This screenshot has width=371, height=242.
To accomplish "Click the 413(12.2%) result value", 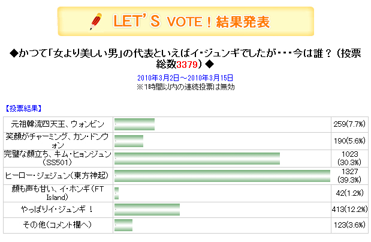I will click(349, 210).
